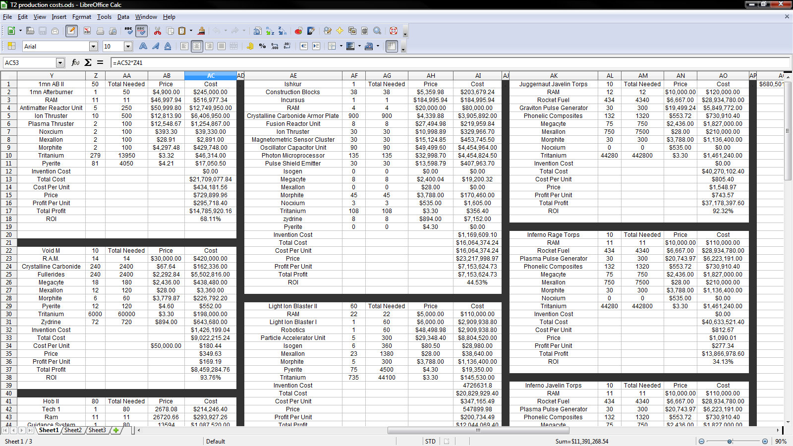Open Data Sources

click(x=365, y=31)
